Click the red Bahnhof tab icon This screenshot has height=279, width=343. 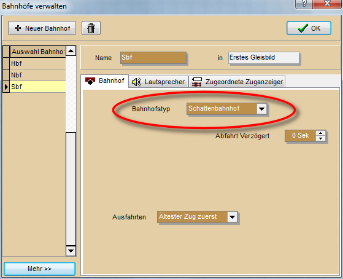90,81
